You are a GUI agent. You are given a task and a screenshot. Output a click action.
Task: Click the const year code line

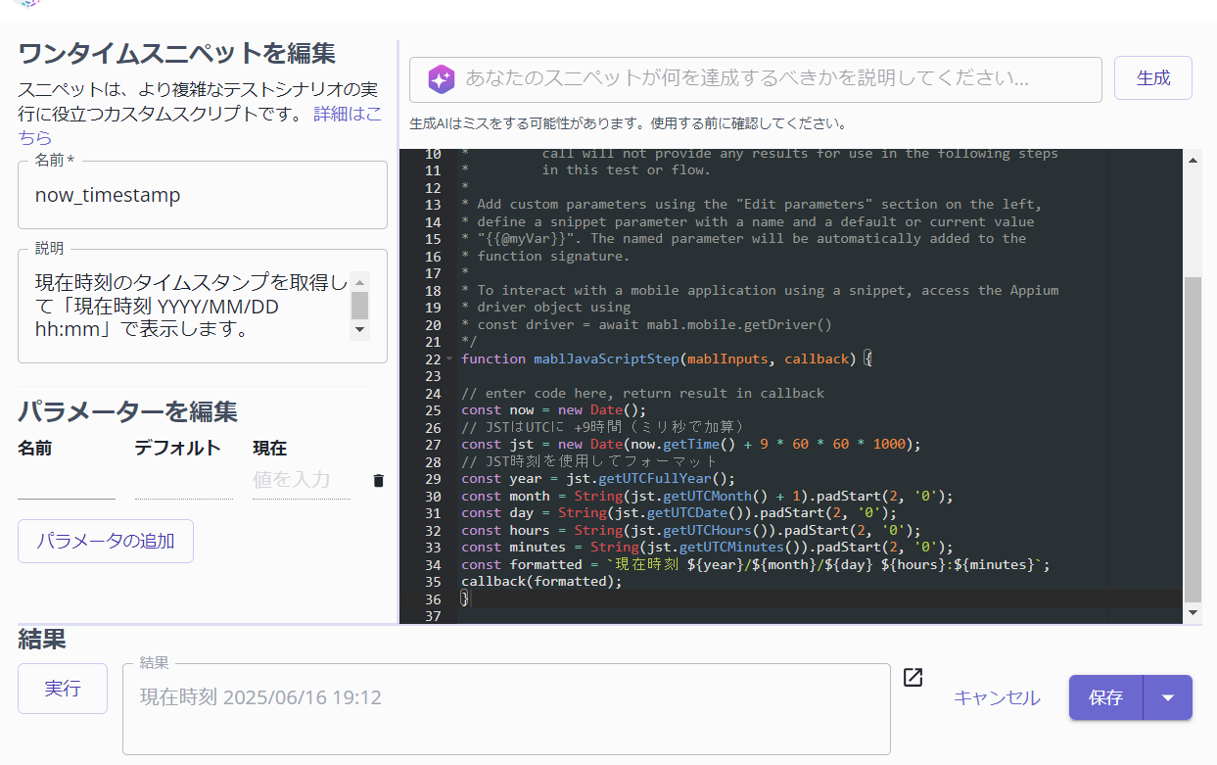pyautogui.click(x=598, y=479)
